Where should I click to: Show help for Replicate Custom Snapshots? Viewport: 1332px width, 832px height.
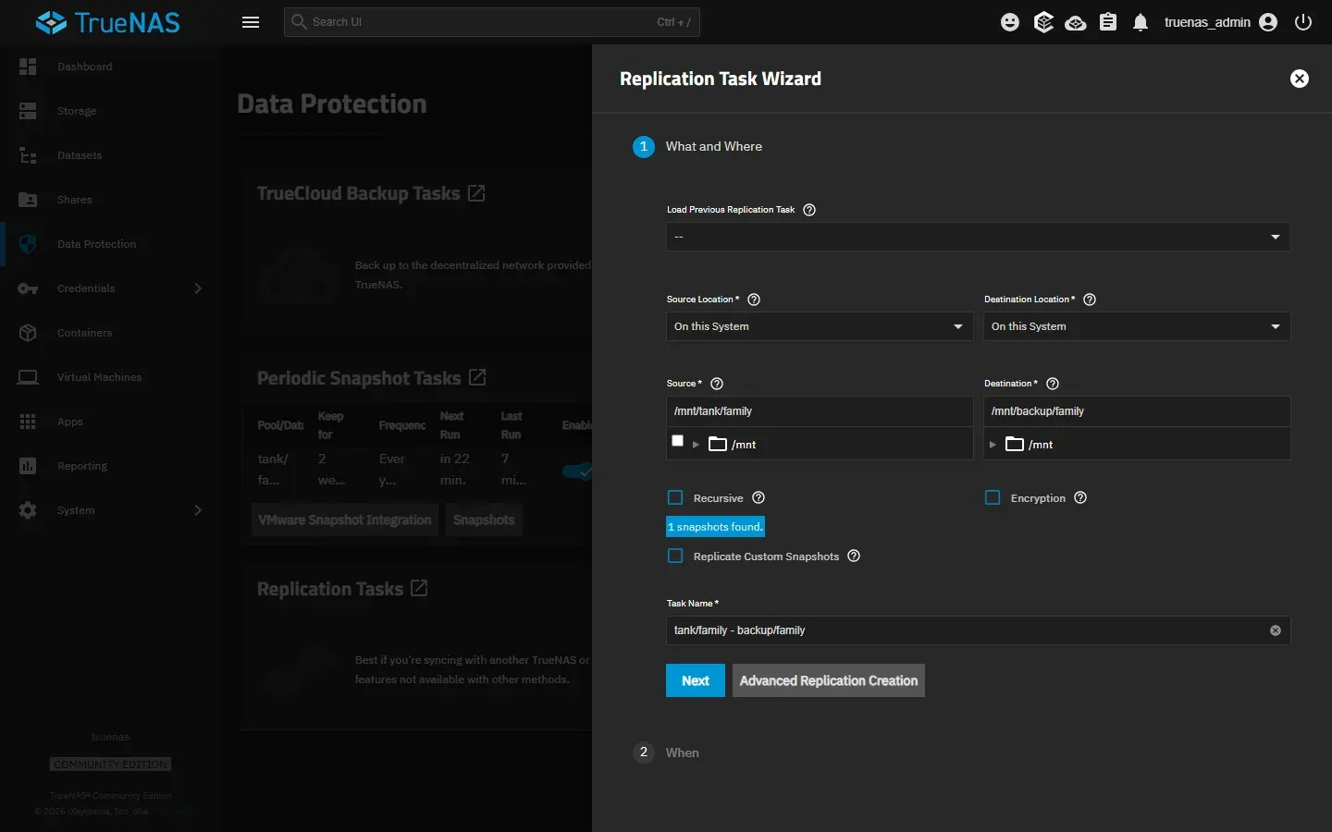pos(854,556)
